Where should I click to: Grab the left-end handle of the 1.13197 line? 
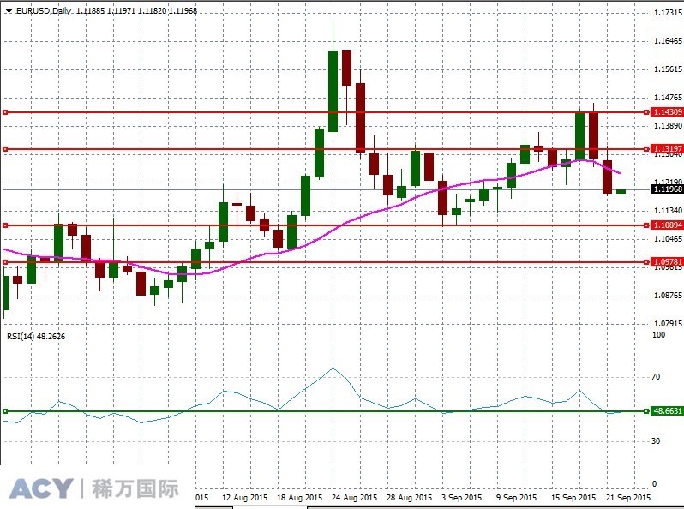point(5,149)
